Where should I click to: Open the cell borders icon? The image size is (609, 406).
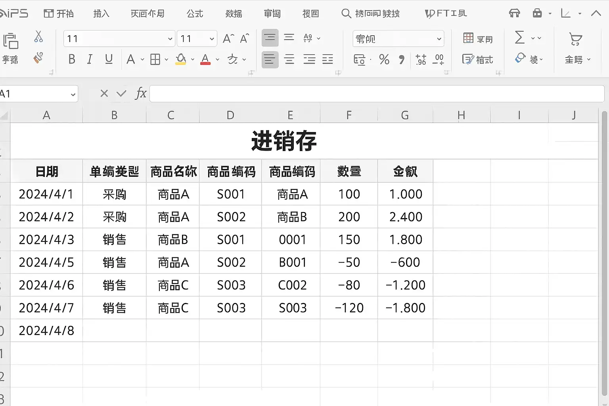coord(155,59)
